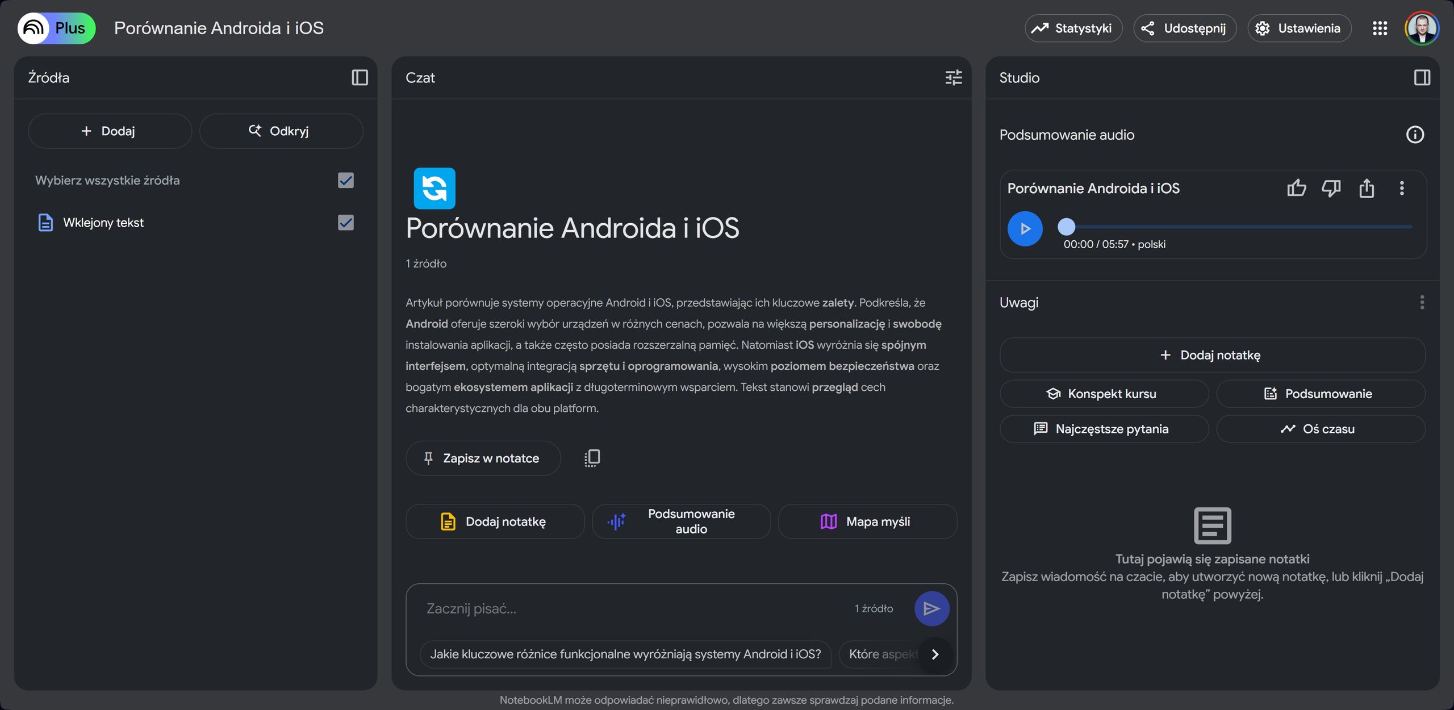Click Dodaj to add a source
The height and width of the screenshot is (710, 1454).
pos(110,131)
